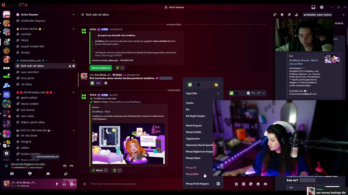Open the apps launcher in message bar

[x=265, y=184]
